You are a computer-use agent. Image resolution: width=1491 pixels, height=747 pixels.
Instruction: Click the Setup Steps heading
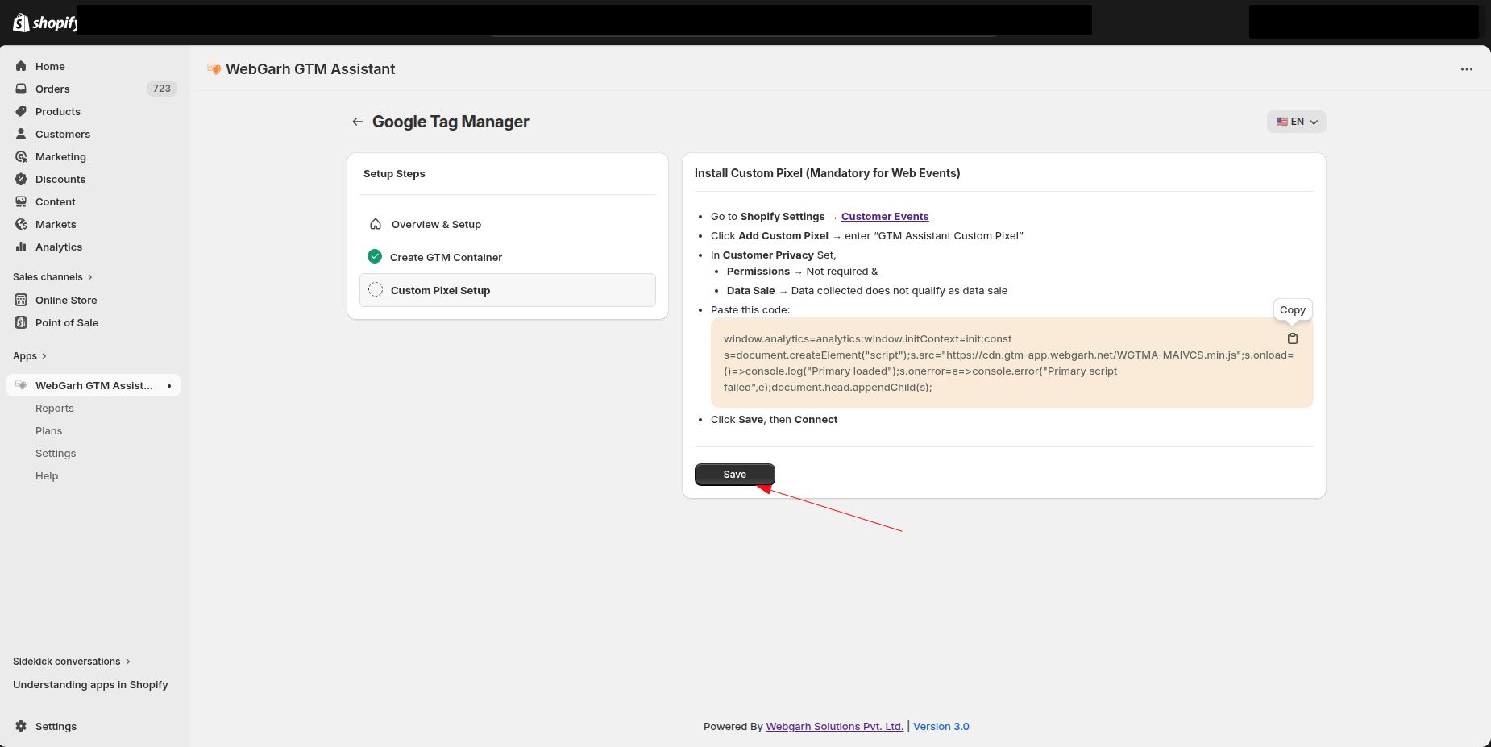coord(394,173)
